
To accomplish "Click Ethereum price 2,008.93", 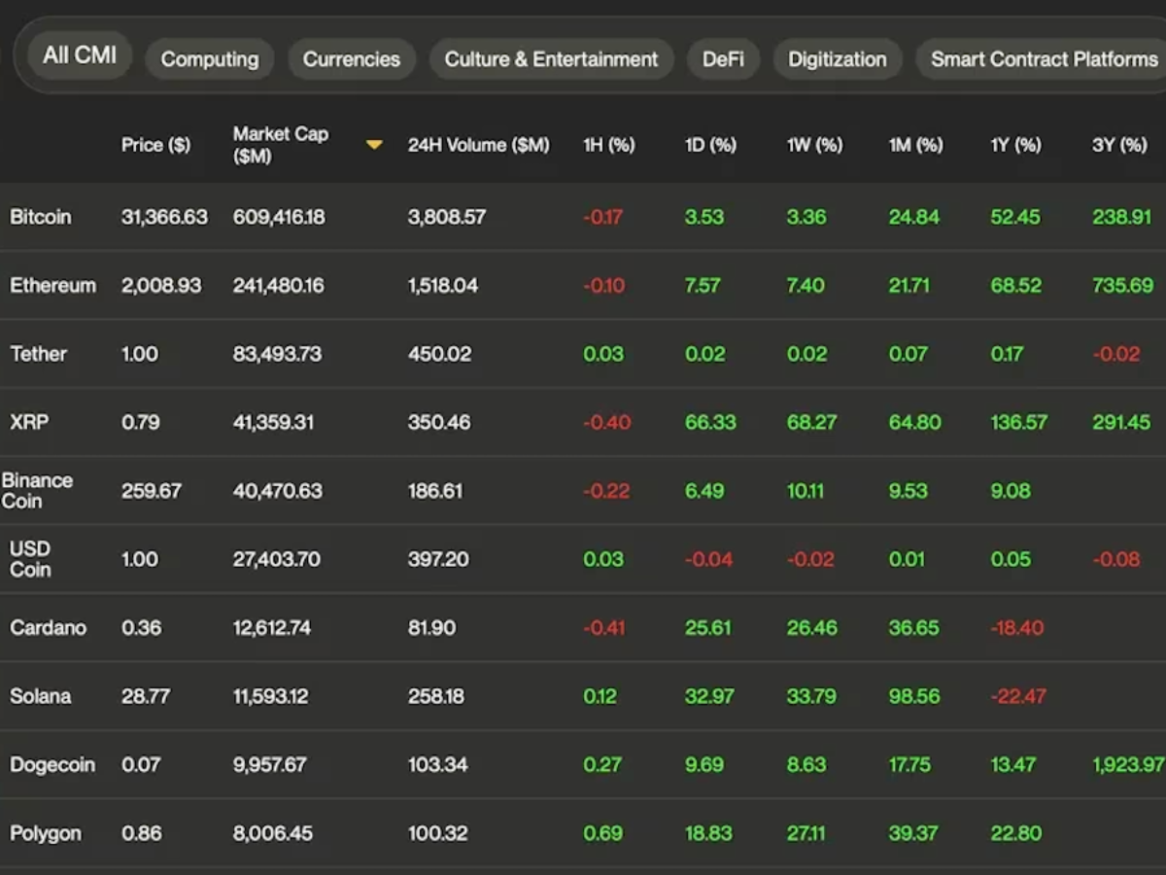I will pos(161,286).
